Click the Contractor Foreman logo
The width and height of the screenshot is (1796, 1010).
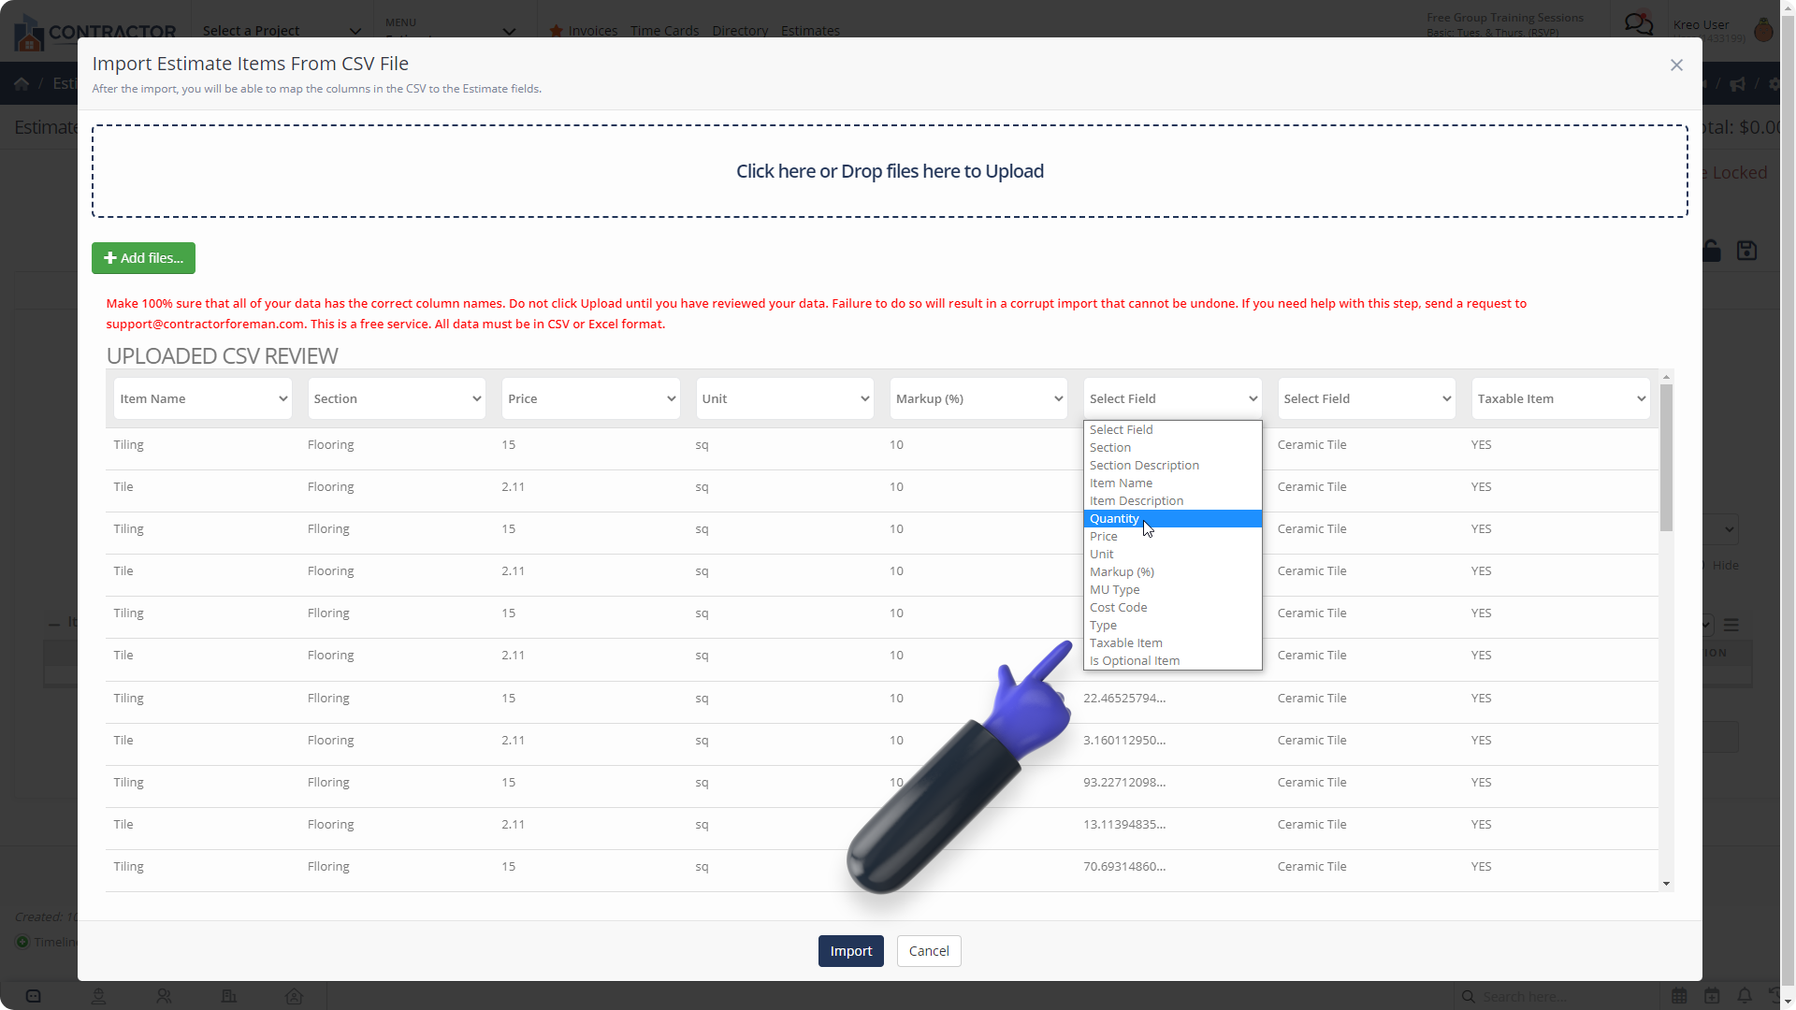94,32
